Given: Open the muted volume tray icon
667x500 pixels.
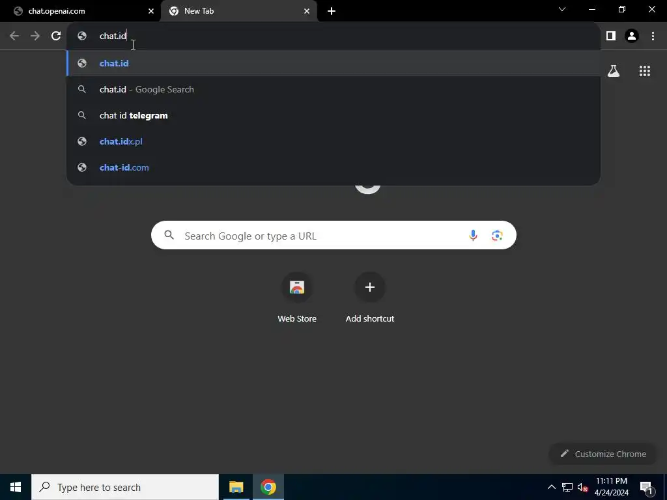Looking at the screenshot, I should pos(583,487).
